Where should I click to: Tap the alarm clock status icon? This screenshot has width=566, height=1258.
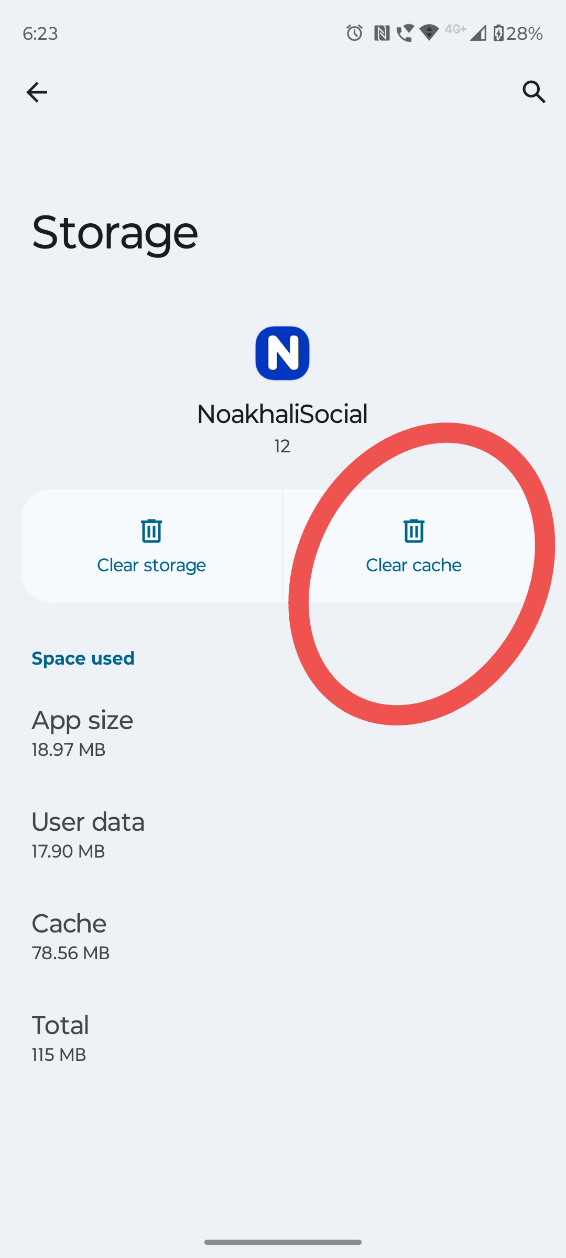(354, 34)
